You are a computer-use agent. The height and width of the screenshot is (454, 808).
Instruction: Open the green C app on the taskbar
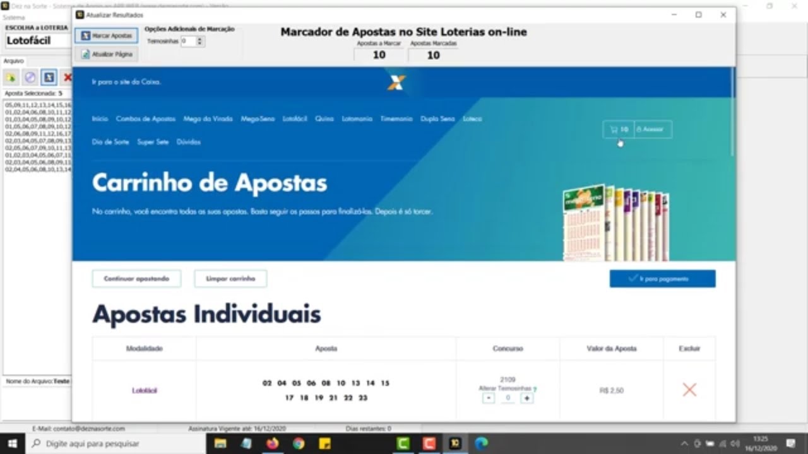[403, 443]
